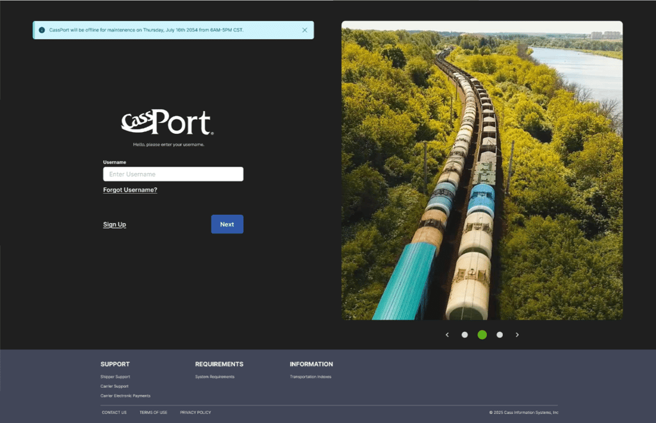Open System Requirements link

coord(215,377)
